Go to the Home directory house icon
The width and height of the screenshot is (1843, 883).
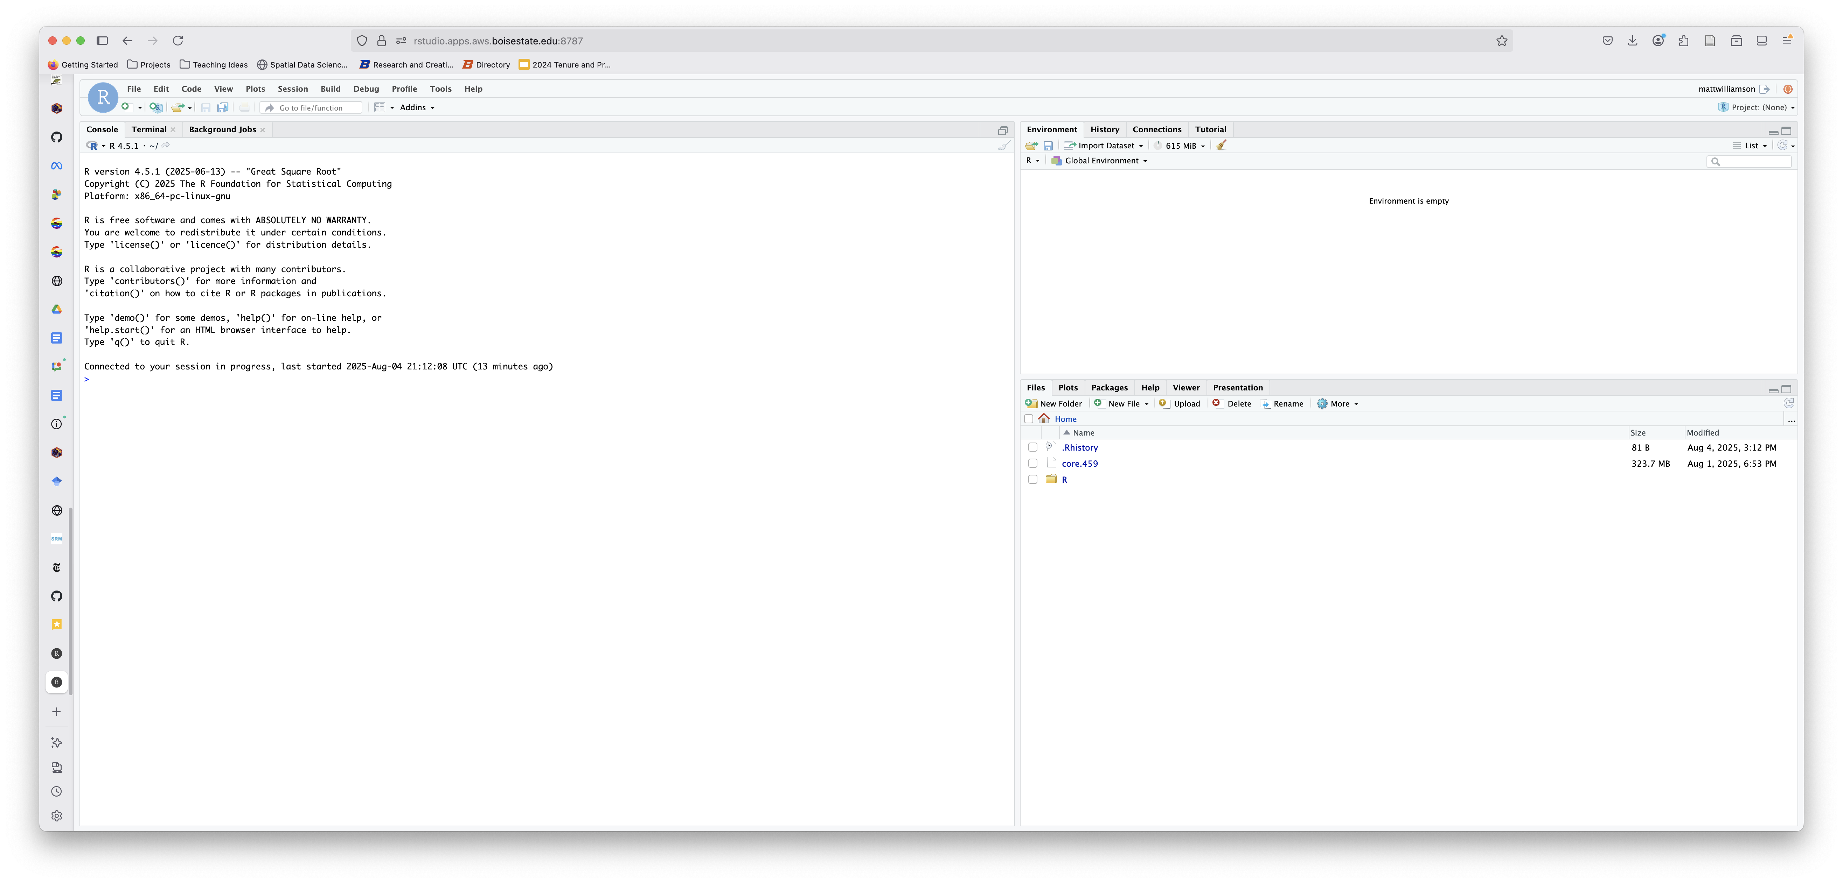click(1044, 418)
